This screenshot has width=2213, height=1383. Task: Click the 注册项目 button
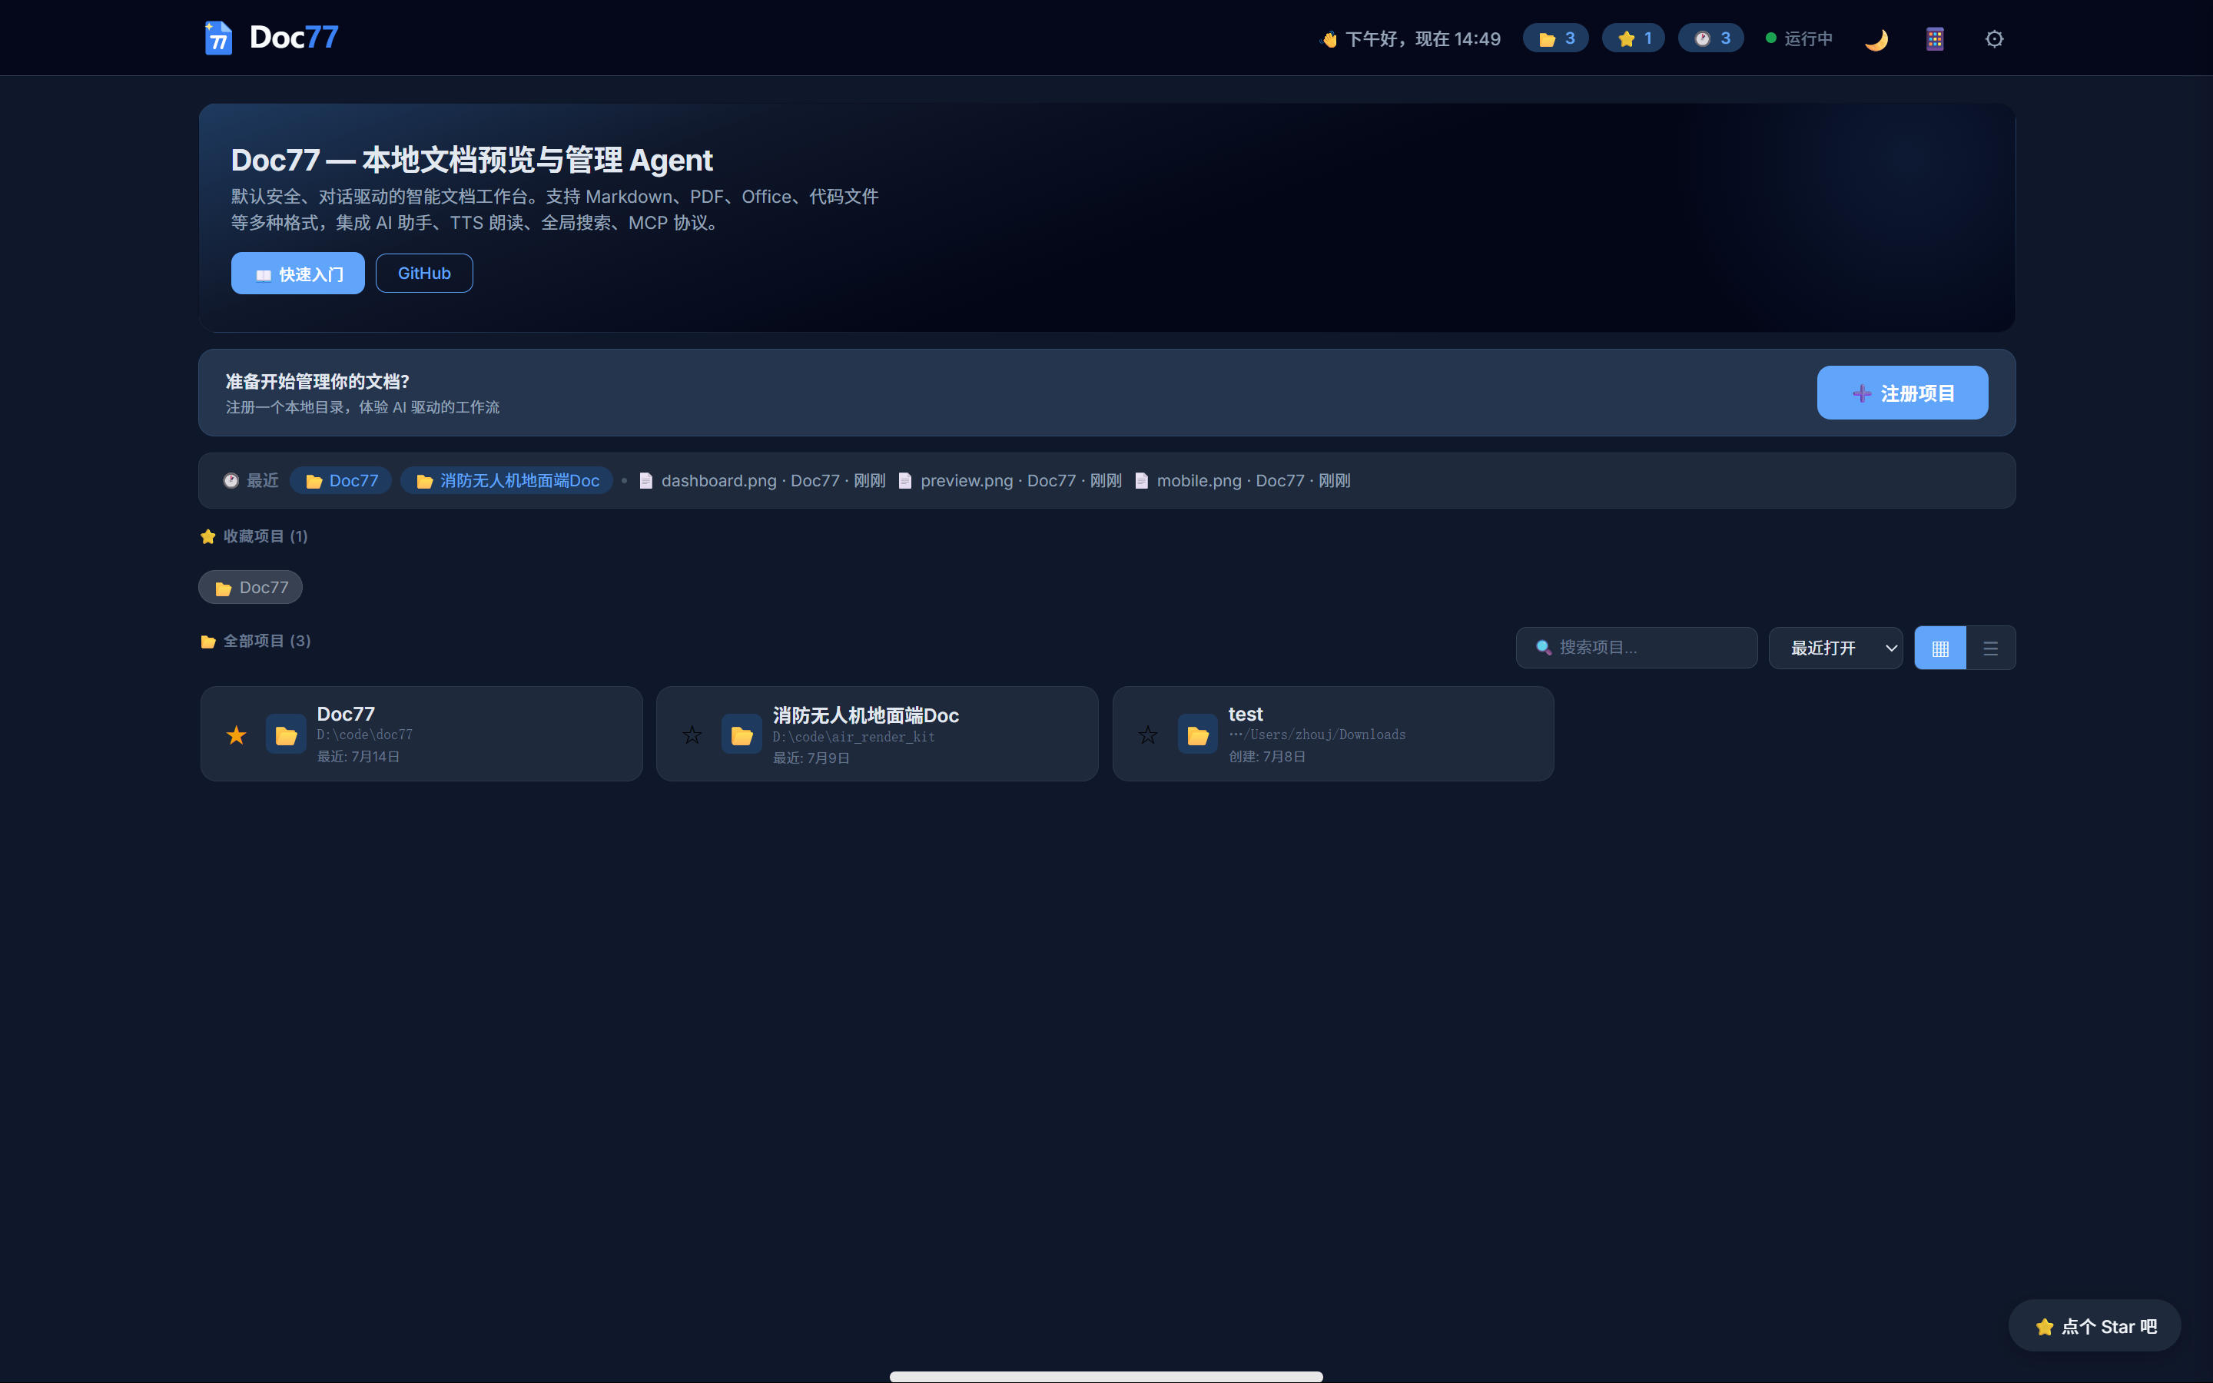tap(1902, 393)
